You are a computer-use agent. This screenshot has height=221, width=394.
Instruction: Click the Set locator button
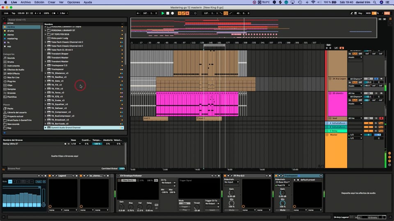click(328, 45)
